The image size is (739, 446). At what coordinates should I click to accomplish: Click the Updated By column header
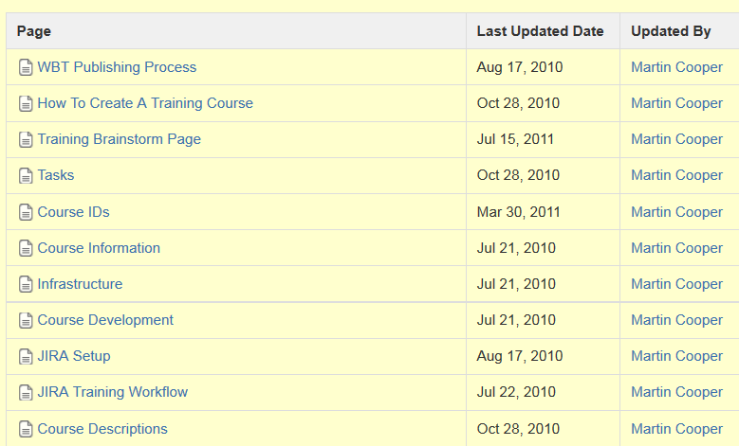(671, 31)
